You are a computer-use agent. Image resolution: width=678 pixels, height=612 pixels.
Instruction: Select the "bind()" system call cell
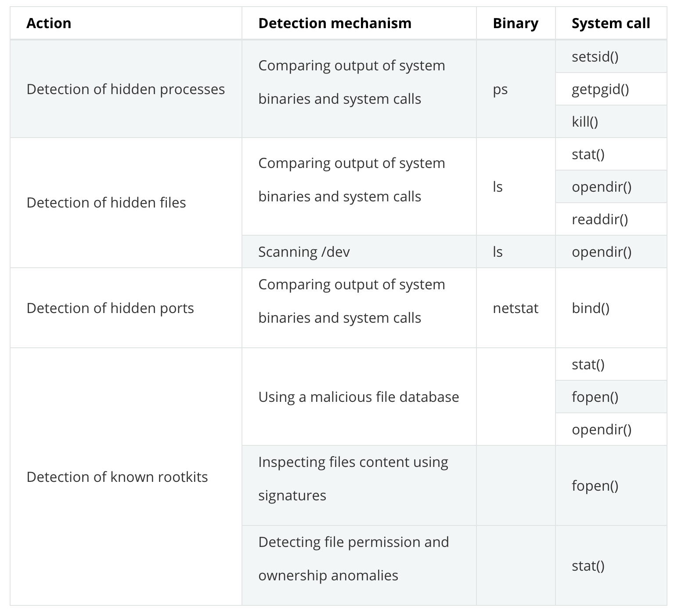(590, 308)
